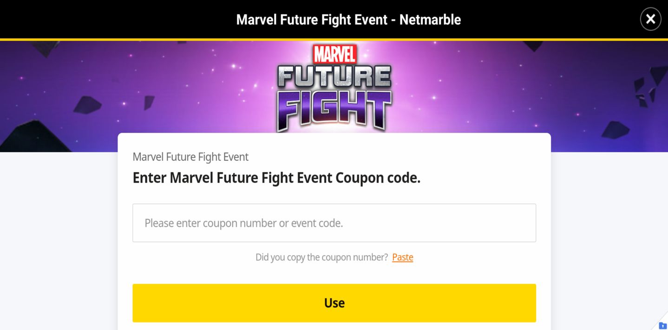Paste the copied coupon number
This screenshot has width=668, height=330.
click(x=402, y=257)
